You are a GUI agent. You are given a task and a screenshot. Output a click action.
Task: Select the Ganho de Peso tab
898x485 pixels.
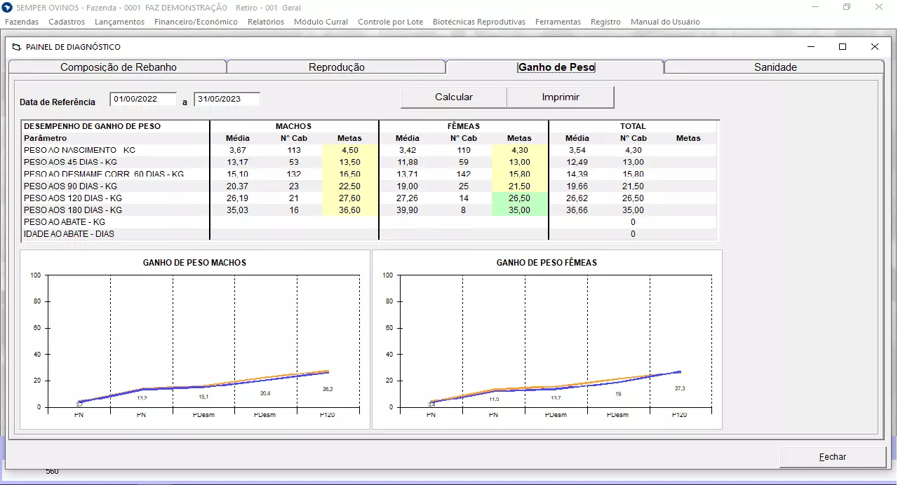click(x=556, y=67)
